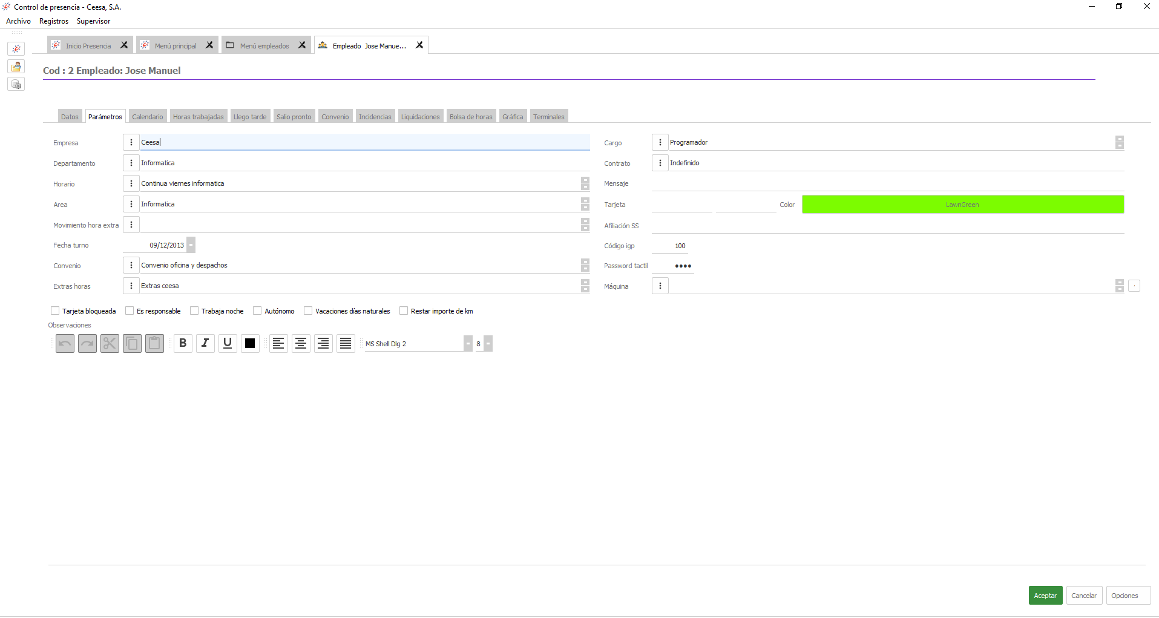Image resolution: width=1159 pixels, height=618 pixels.
Task: Click the second left sidebar employee icon
Action: coord(16,67)
